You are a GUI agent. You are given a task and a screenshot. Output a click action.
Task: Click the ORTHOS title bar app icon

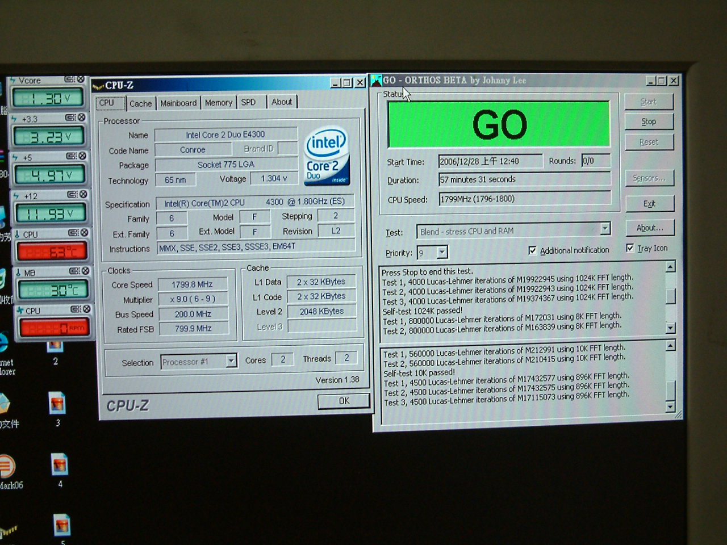pyautogui.click(x=376, y=81)
